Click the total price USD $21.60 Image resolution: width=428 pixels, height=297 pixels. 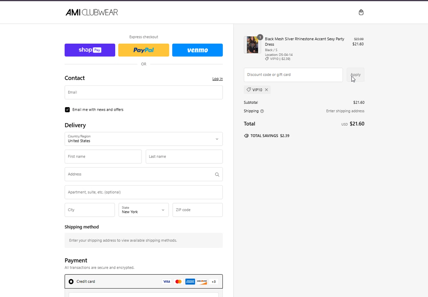353,124
